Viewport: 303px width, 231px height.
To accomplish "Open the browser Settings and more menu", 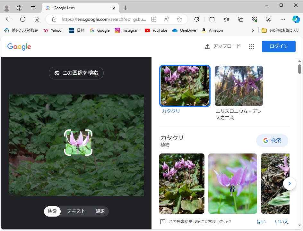I will click(x=282, y=19).
